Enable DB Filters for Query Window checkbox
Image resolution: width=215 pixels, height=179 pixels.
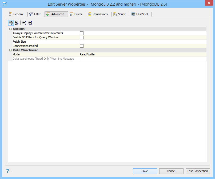[x=82, y=37]
